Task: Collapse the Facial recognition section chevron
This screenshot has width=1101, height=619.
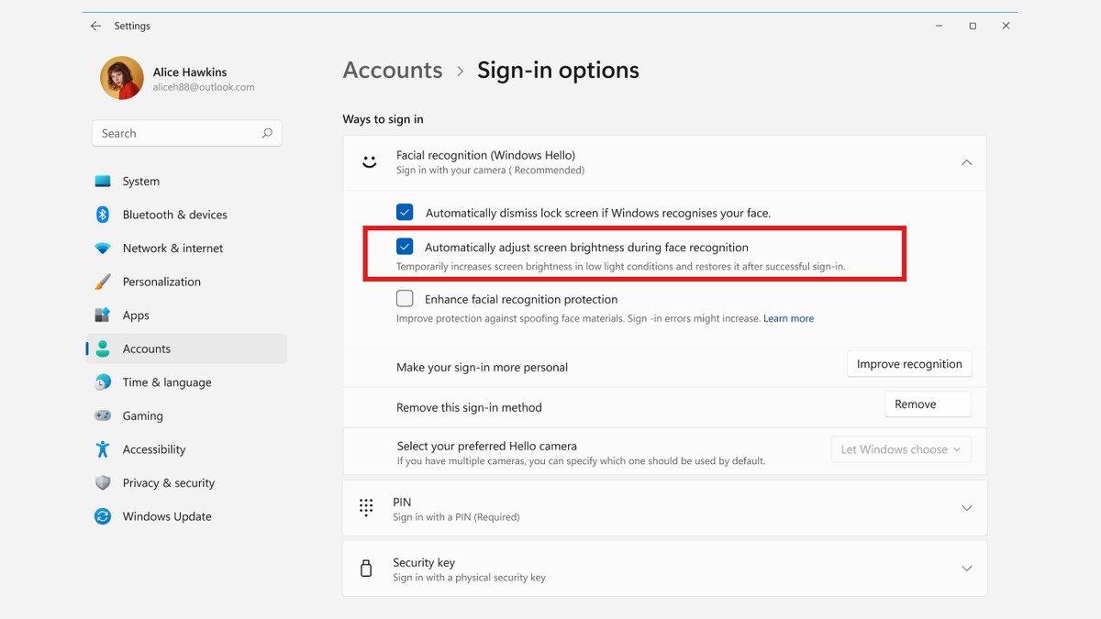Action: point(966,162)
